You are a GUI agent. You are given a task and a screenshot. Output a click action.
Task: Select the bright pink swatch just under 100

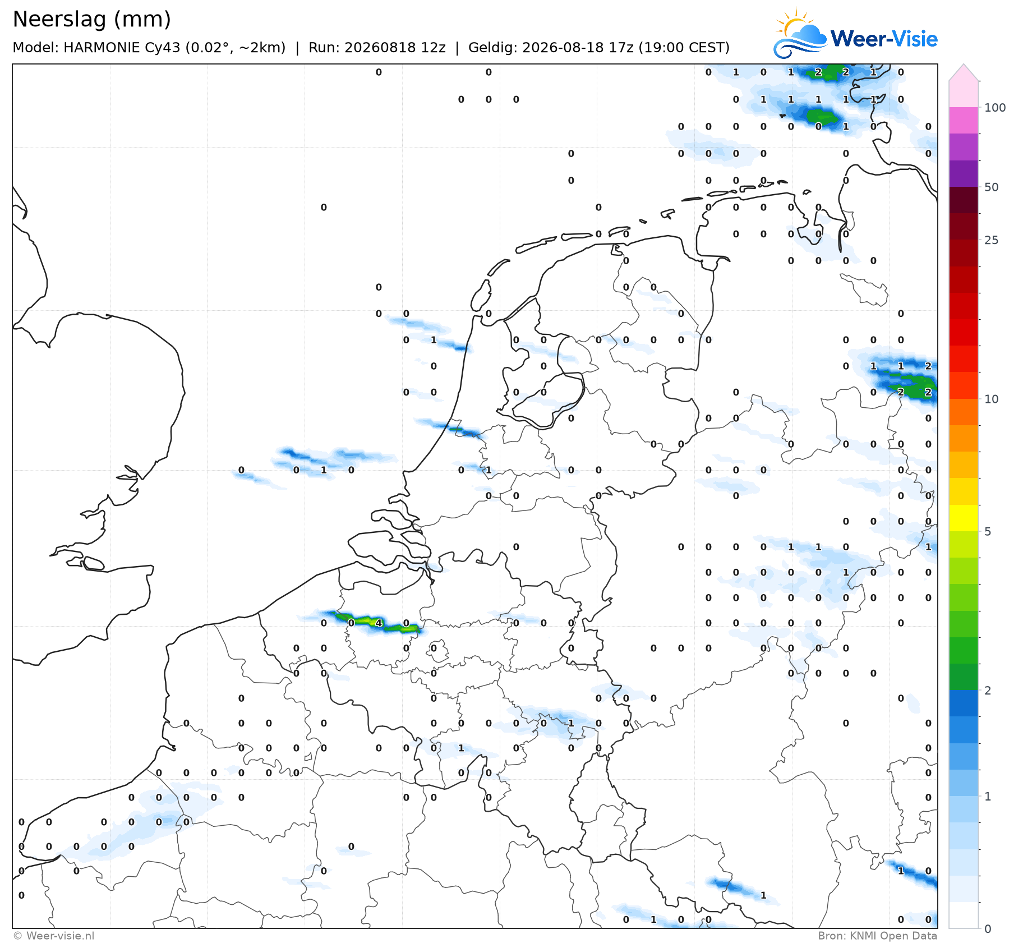964,120
